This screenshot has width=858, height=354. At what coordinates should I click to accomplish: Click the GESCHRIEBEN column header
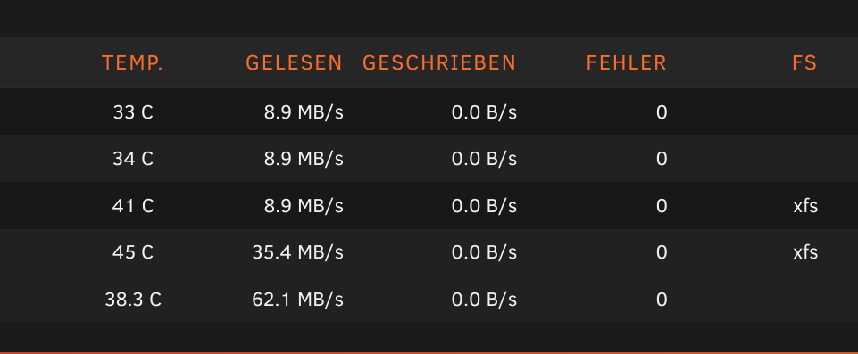pyautogui.click(x=439, y=63)
